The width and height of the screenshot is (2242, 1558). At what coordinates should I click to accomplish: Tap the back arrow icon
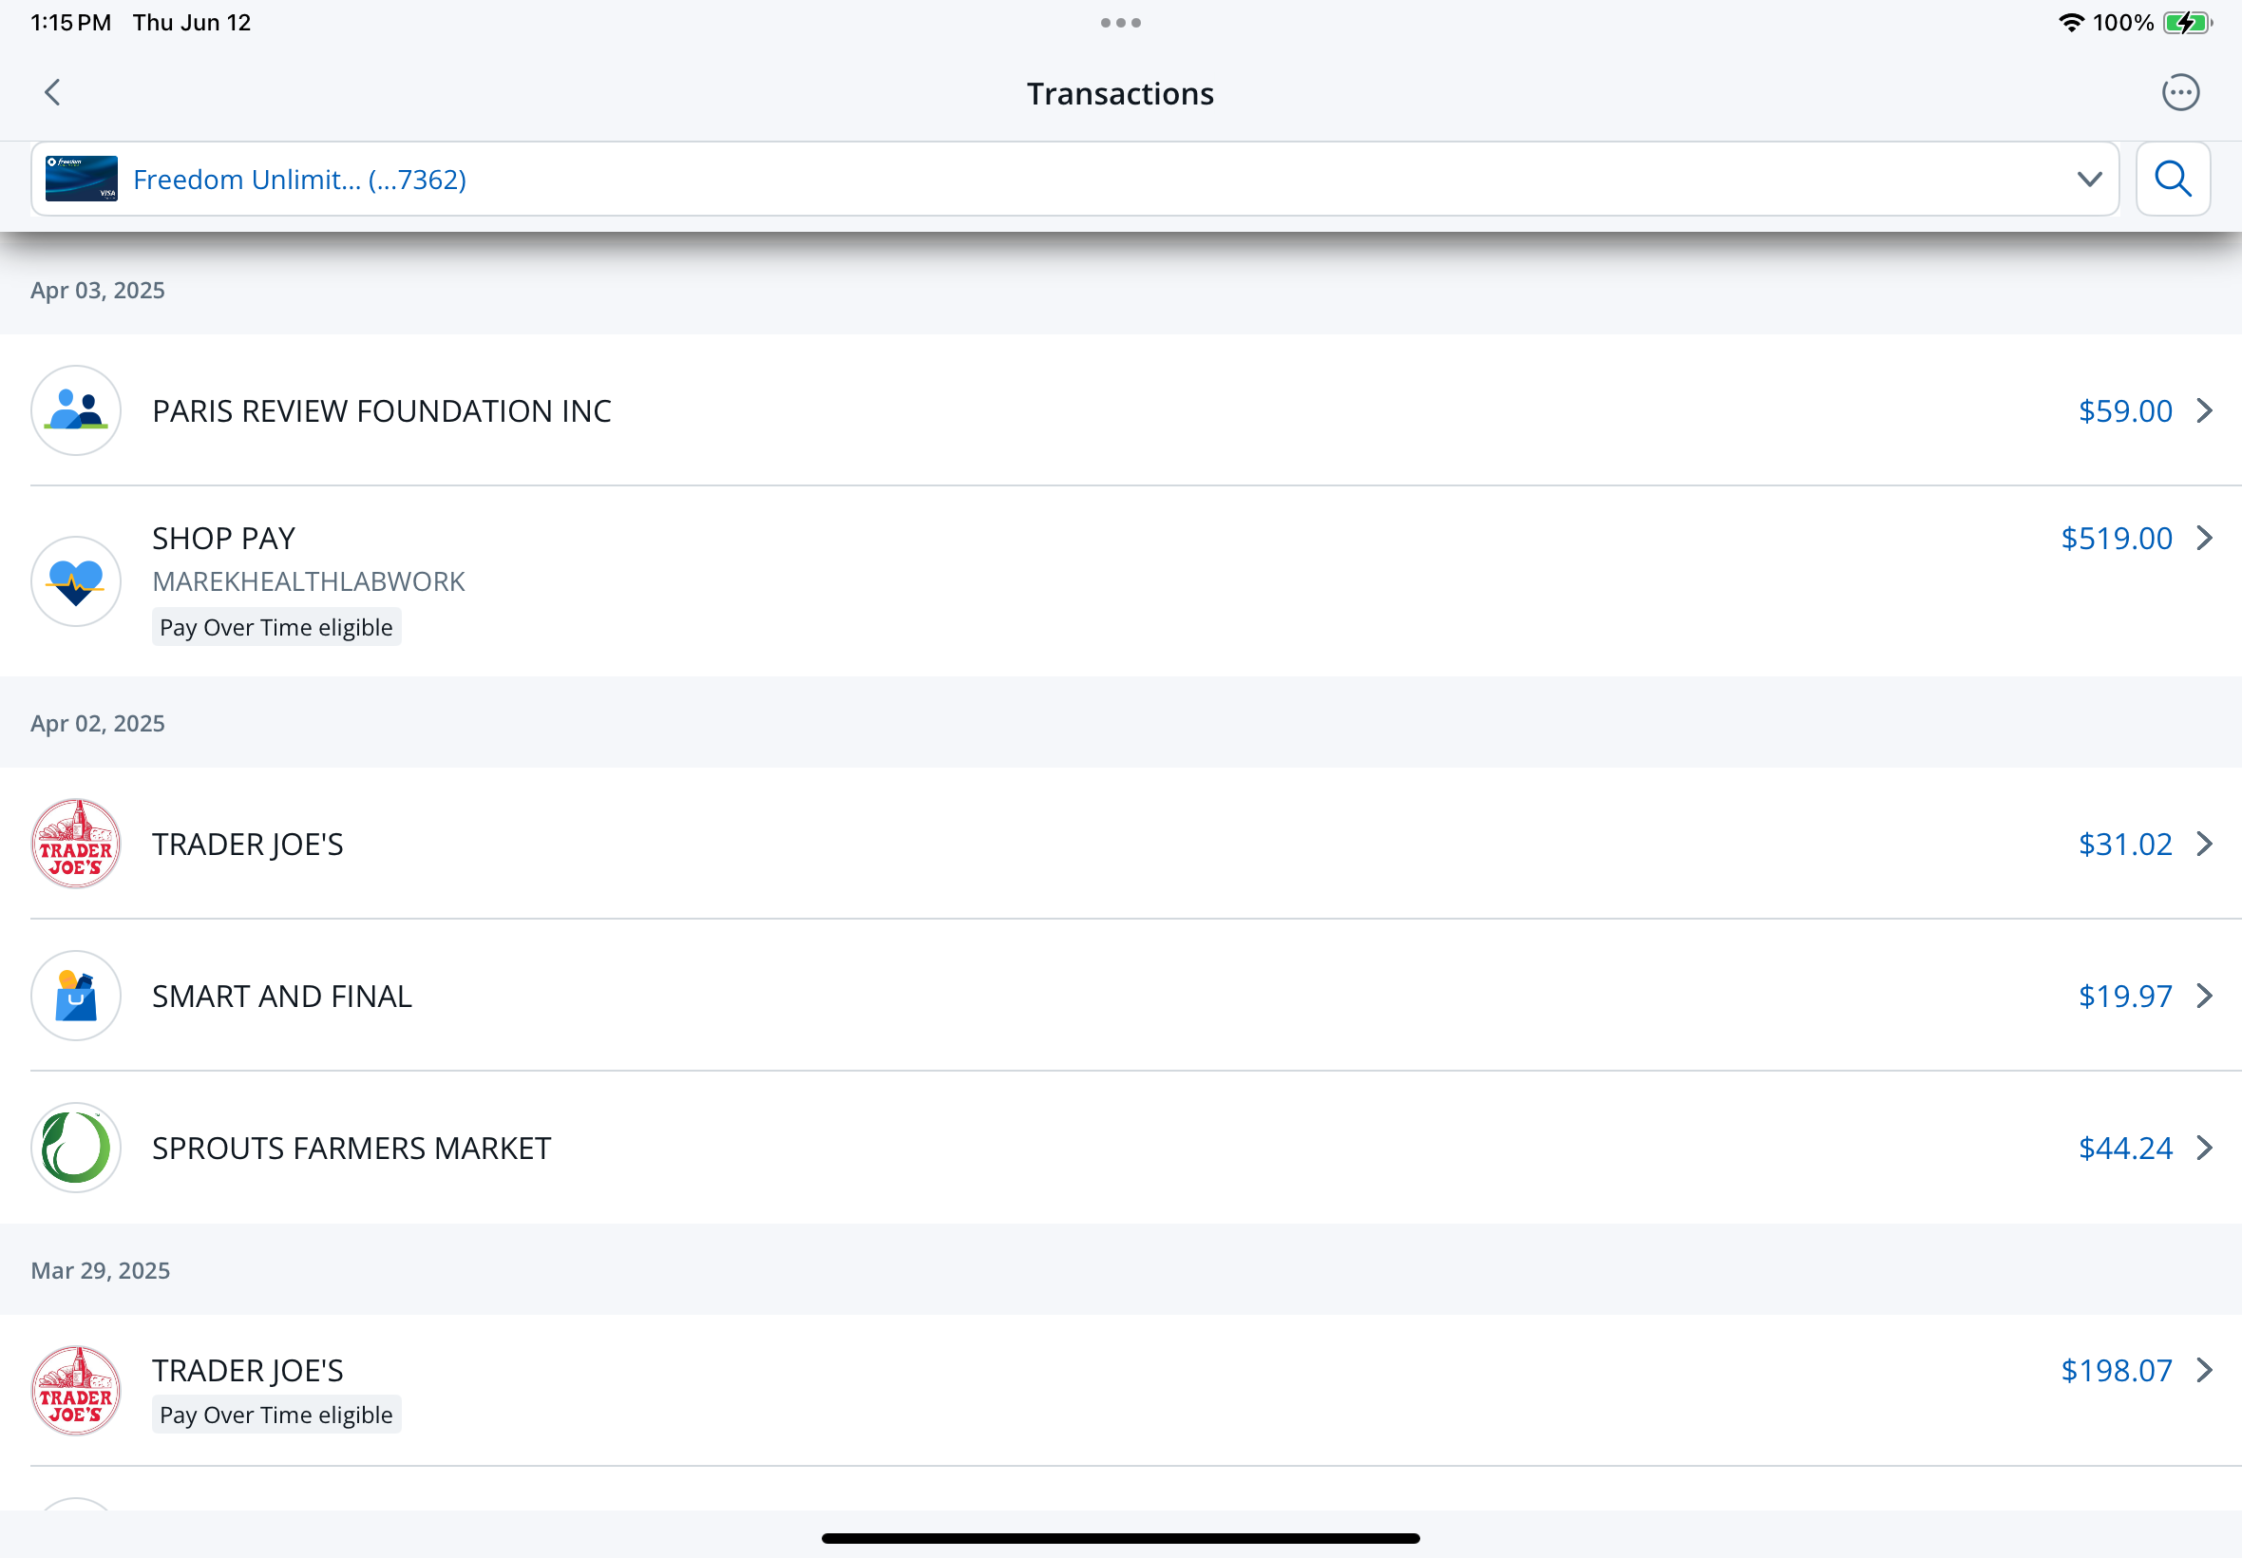coord(52,93)
